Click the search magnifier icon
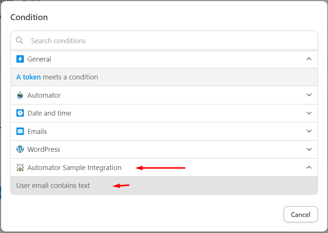Screen dimensions: 328x233 (x=20, y=41)
